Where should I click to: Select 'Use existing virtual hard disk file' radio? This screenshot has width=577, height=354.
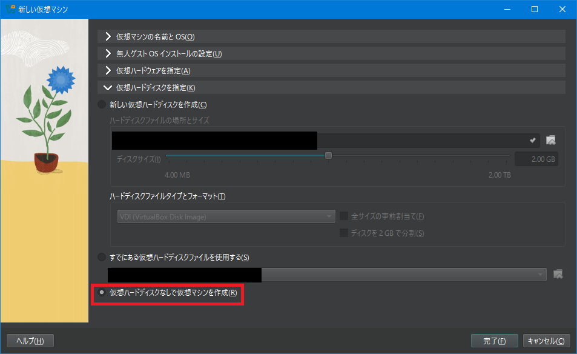pyautogui.click(x=102, y=257)
